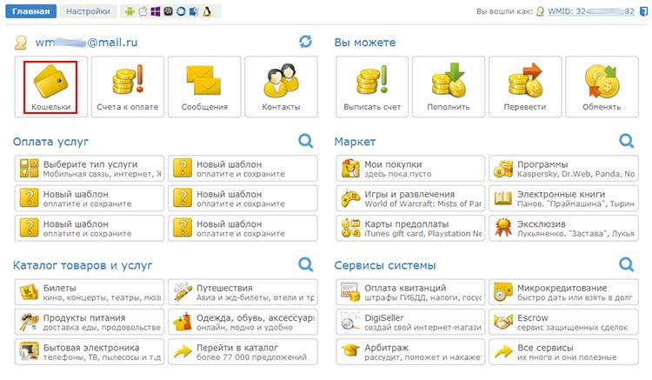Open Билеты catalog category
Viewport: 652px width, 380px height.
tap(90, 293)
